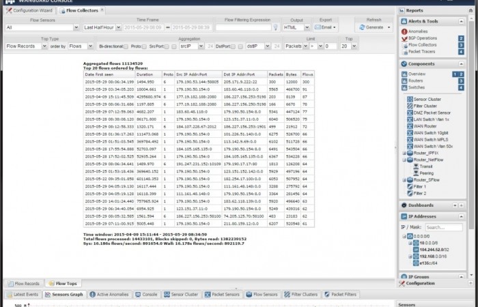Viewport: 478px width, 307px height.
Task: Click the Limit value input showing 0
Action: tap(331, 46)
